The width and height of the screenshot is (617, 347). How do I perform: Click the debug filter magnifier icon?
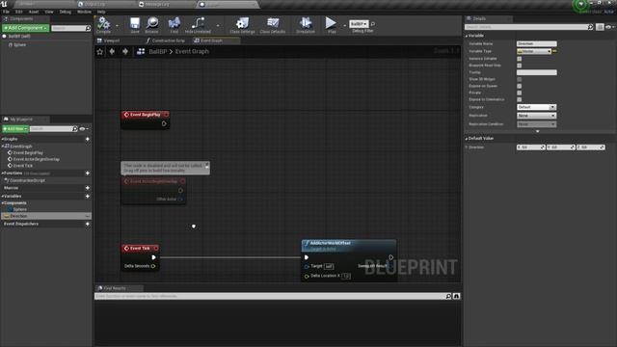pyautogui.click(x=373, y=24)
